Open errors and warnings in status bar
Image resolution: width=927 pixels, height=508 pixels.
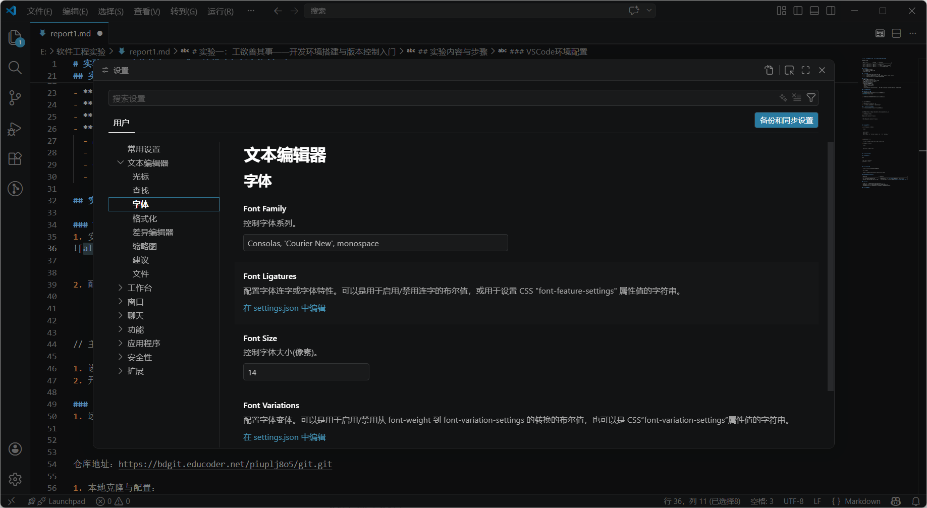[x=113, y=501]
